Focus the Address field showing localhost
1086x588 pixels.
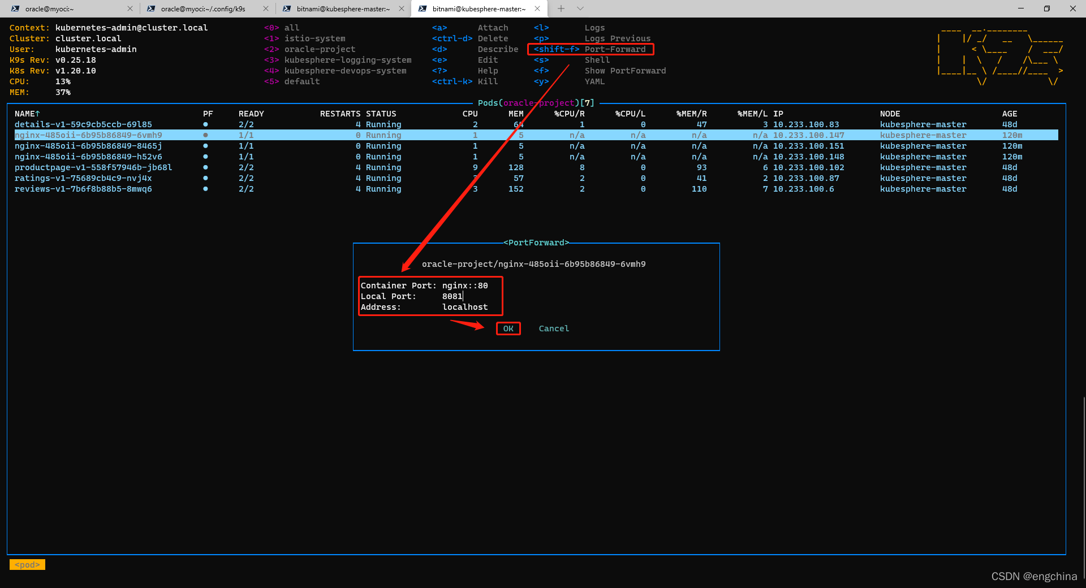pyautogui.click(x=465, y=307)
